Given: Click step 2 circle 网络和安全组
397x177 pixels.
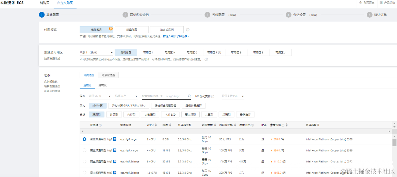Looking at the screenshot, I should pyautogui.click(x=125, y=15).
